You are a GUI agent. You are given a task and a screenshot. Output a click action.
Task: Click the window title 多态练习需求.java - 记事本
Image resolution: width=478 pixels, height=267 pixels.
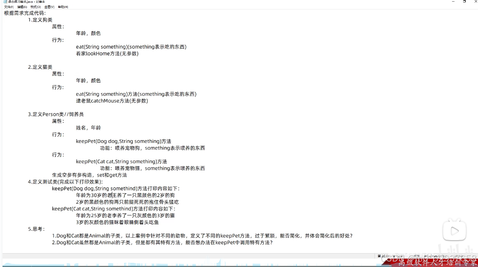click(x=26, y=2)
